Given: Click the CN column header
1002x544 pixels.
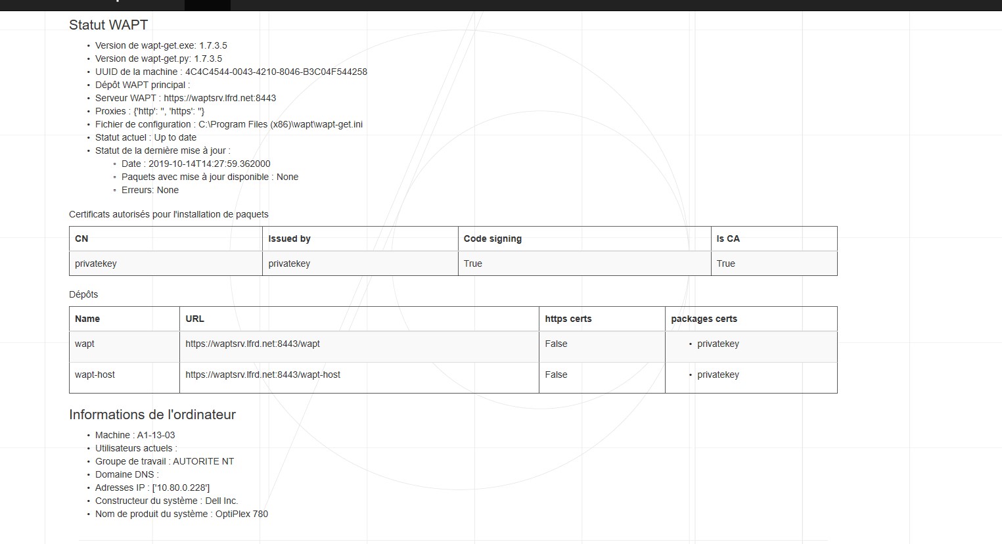Looking at the screenshot, I should 81,238.
